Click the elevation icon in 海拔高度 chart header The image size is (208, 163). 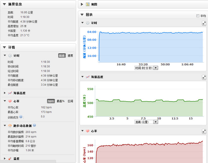coord(88,77)
